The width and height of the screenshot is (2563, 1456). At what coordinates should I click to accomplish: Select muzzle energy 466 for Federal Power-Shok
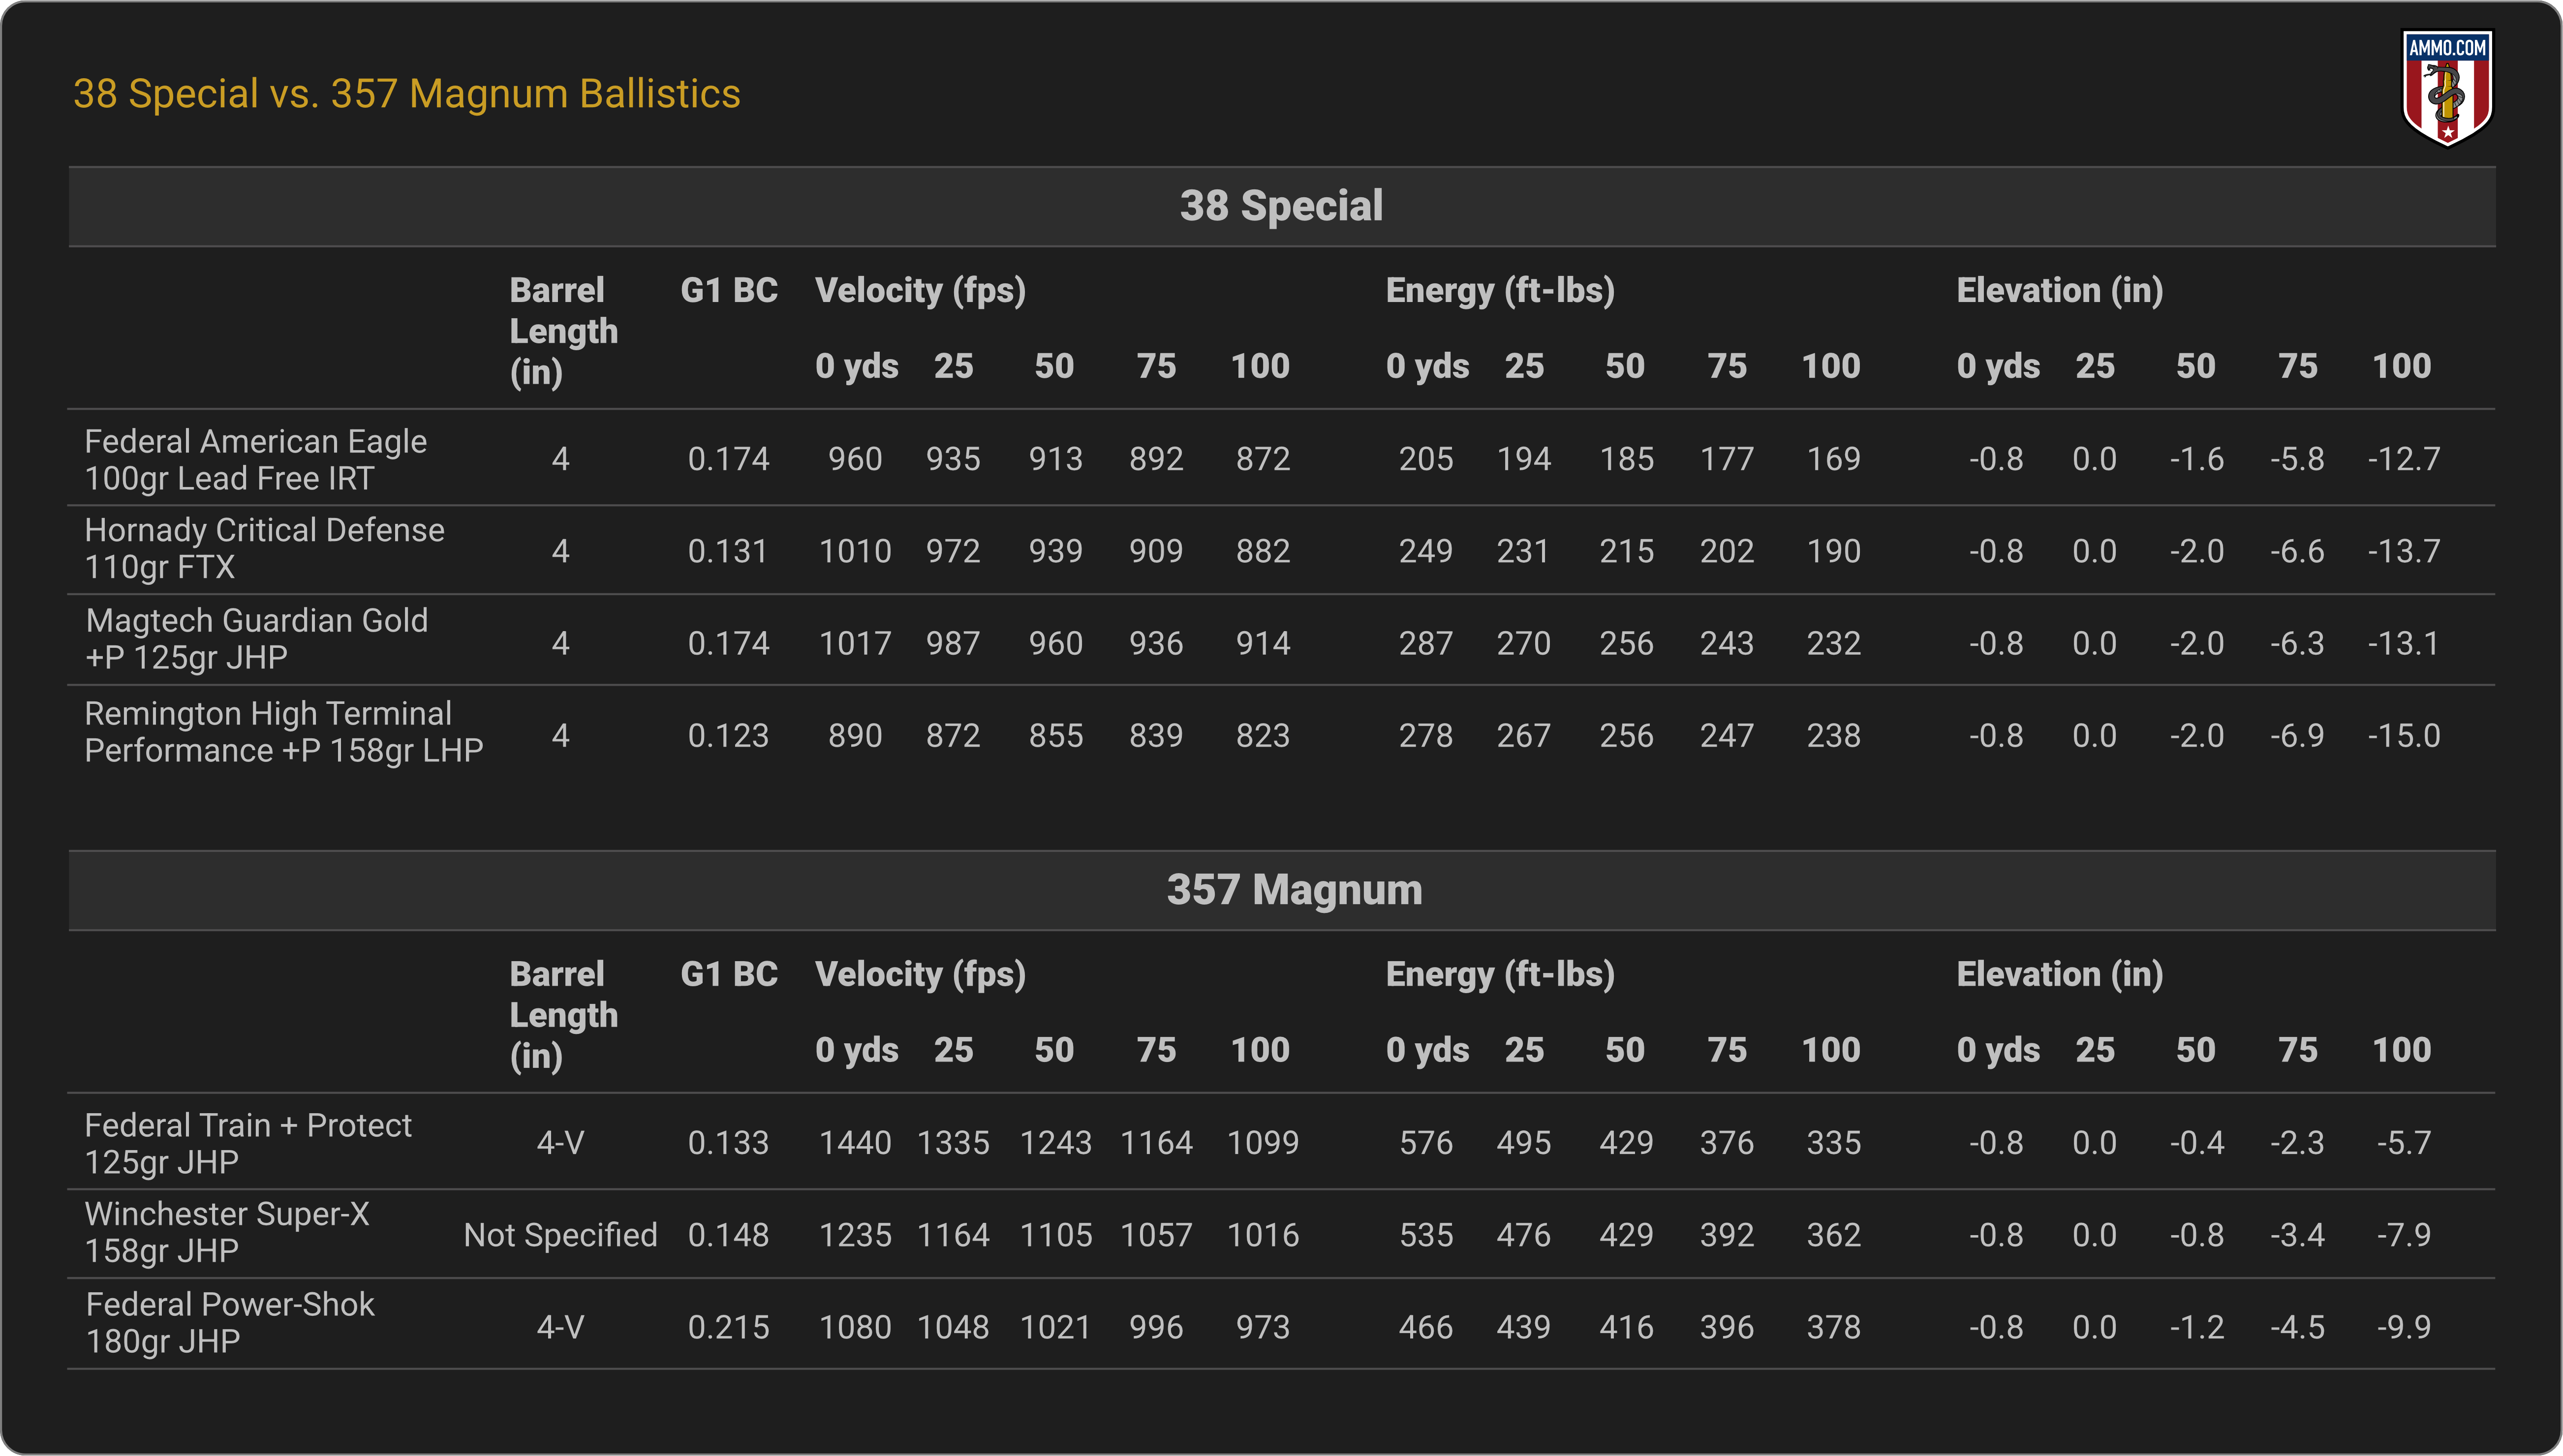point(1426,1328)
